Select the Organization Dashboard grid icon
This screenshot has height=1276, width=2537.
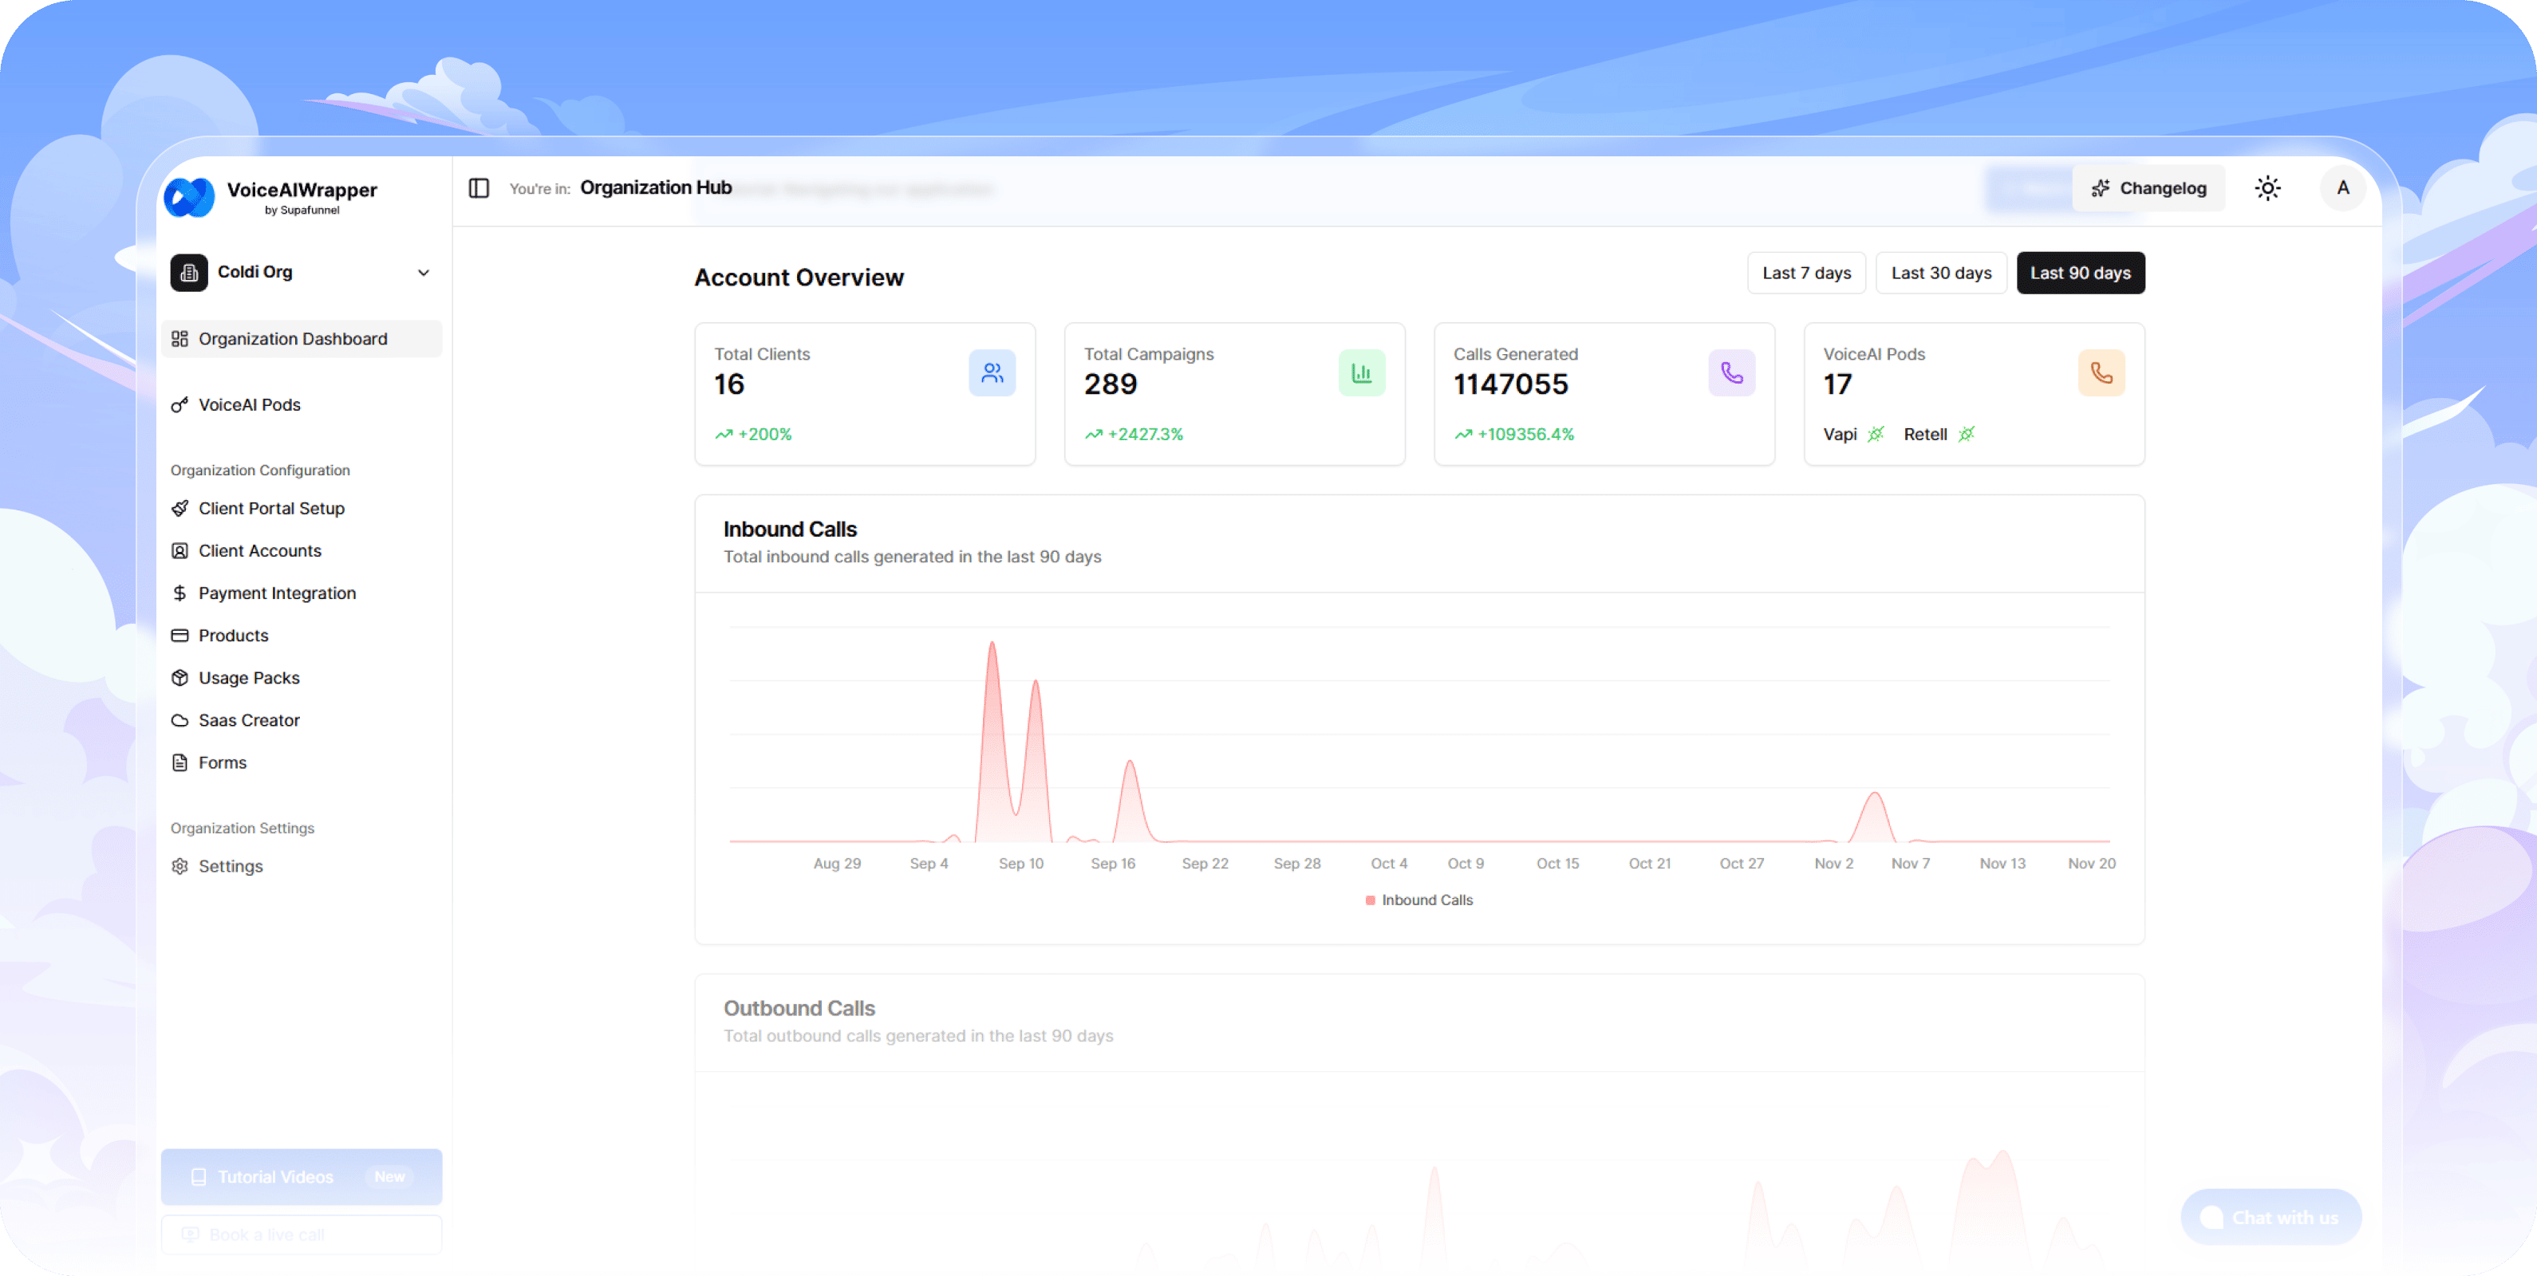(180, 337)
